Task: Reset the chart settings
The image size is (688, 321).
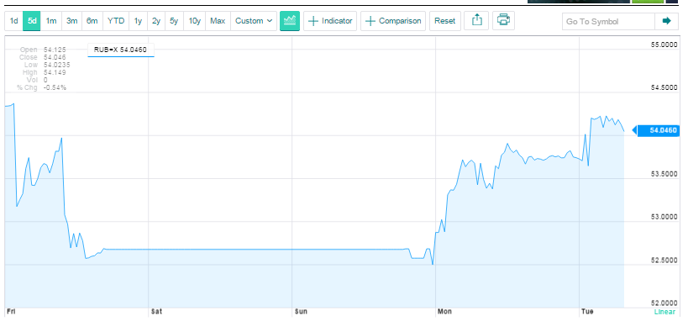Action: click(x=445, y=21)
